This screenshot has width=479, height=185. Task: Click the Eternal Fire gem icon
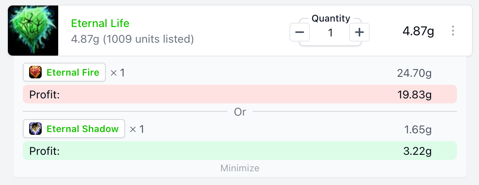[35, 73]
